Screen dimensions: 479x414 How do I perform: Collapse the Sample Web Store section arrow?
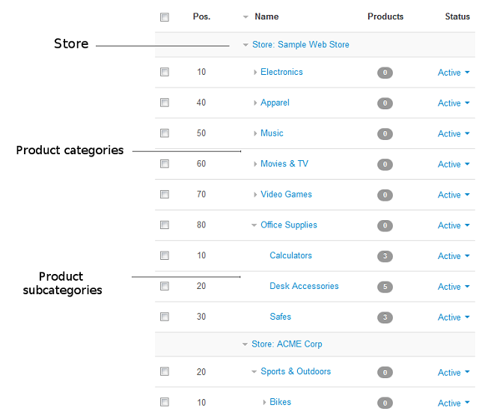245,45
